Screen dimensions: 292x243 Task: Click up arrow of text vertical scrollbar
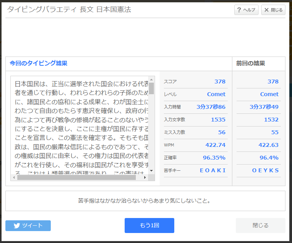click(x=151, y=80)
